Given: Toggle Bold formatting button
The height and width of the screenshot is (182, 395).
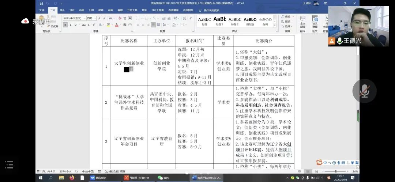Looking at the screenshot, I should click(65, 25).
